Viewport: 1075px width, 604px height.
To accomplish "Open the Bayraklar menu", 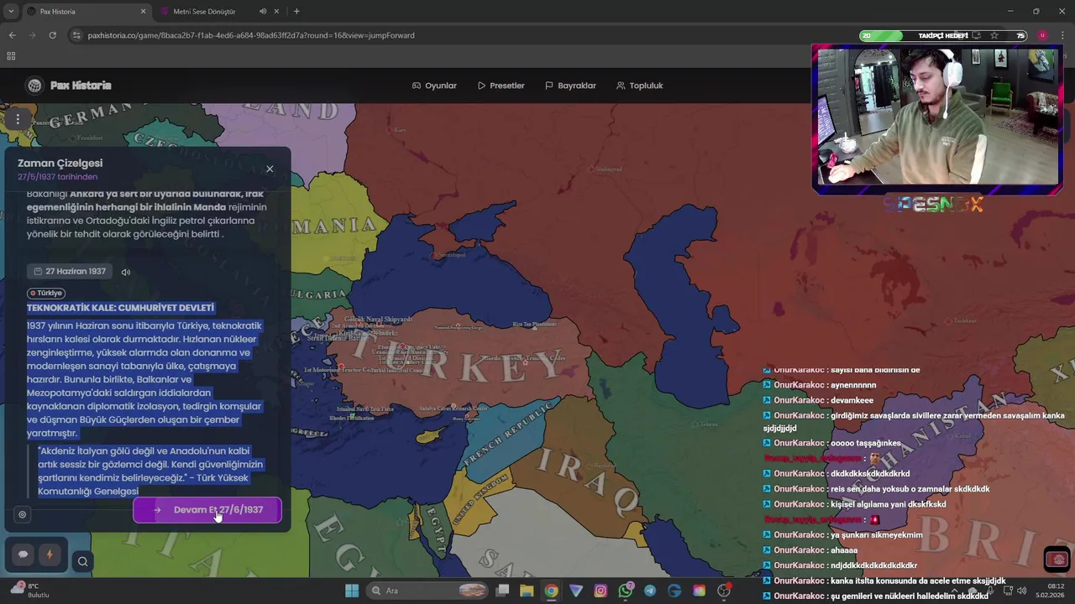I will [570, 86].
